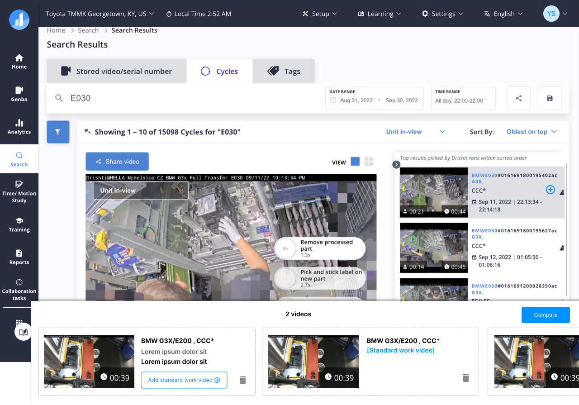Select the Tags tab

(284, 71)
